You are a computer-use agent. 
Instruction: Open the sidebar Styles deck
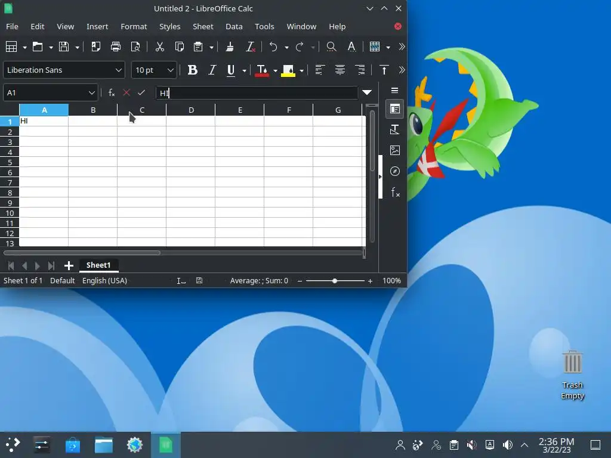(x=395, y=129)
